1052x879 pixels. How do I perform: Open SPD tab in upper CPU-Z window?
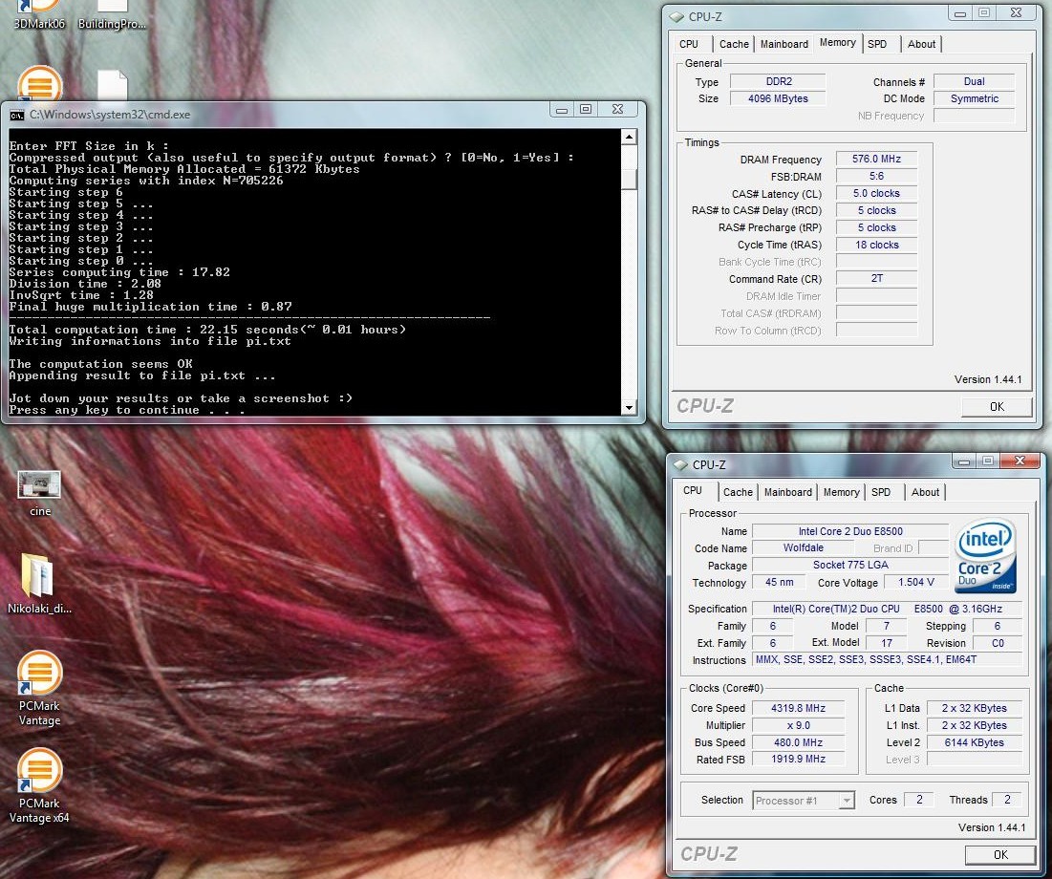pos(877,44)
